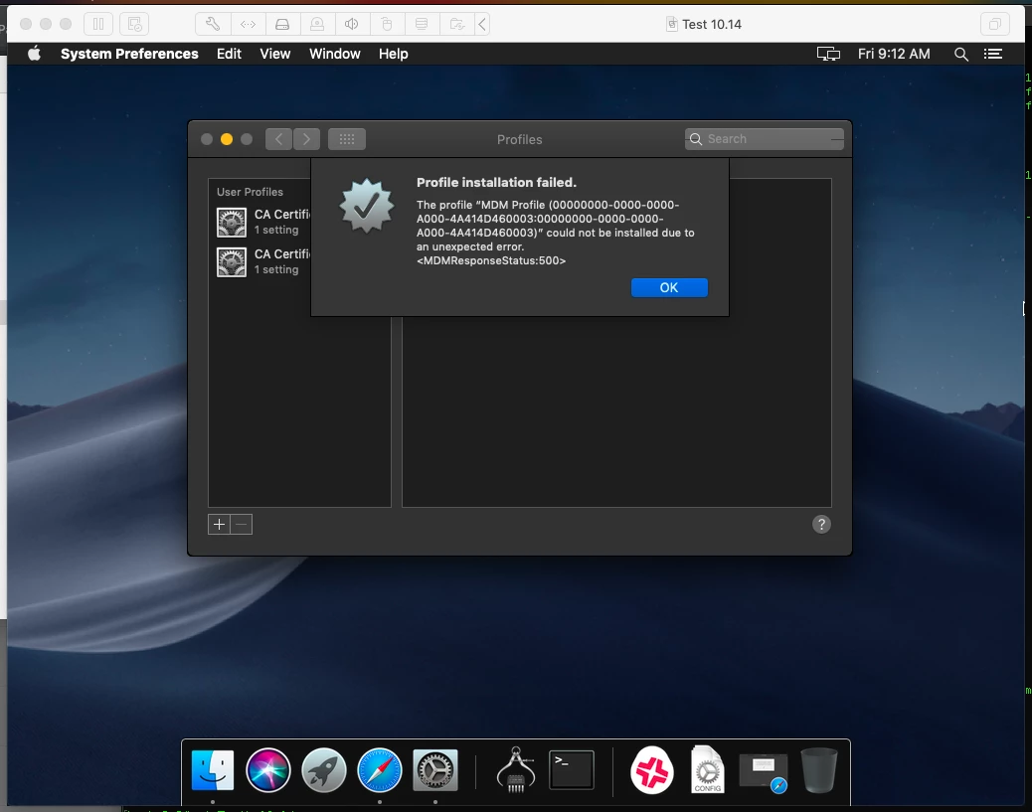Screen dimensions: 1032x812
Task: Open the System Preferences menu
Action: point(129,54)
